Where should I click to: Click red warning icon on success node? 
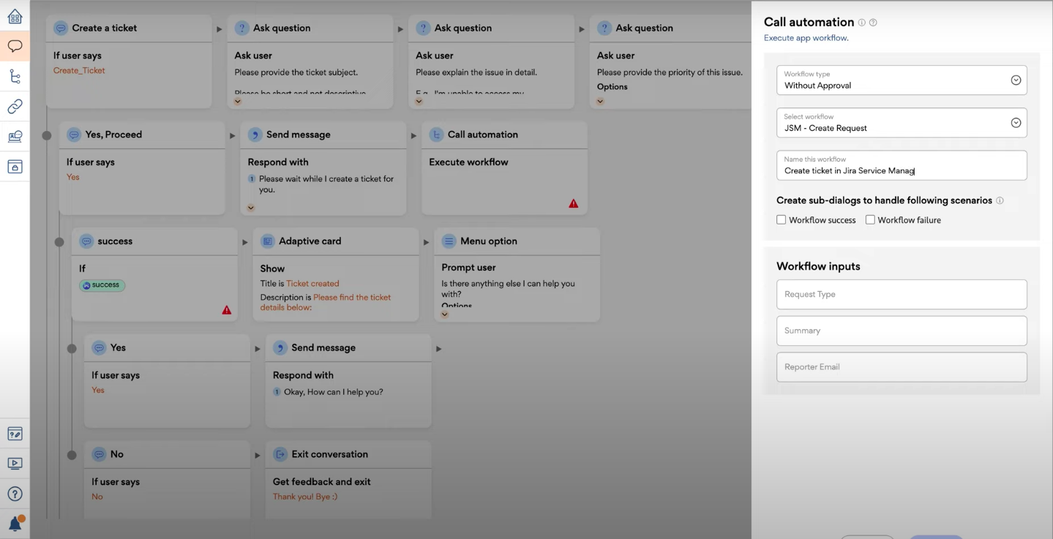pos(227,310)
